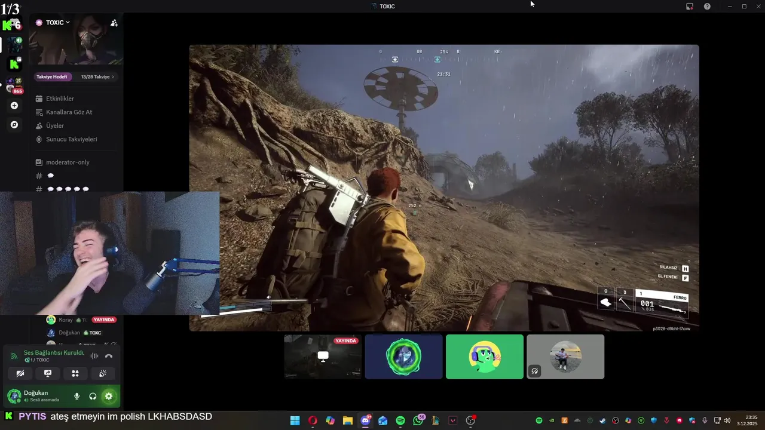Screen dimensions: 765x430
Task: Open Outlook mail from taskbar
Action: [382, 420]
